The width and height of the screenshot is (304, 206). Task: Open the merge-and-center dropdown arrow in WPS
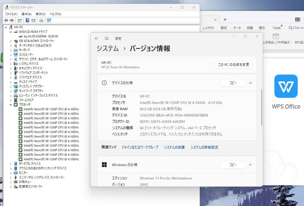291,42
